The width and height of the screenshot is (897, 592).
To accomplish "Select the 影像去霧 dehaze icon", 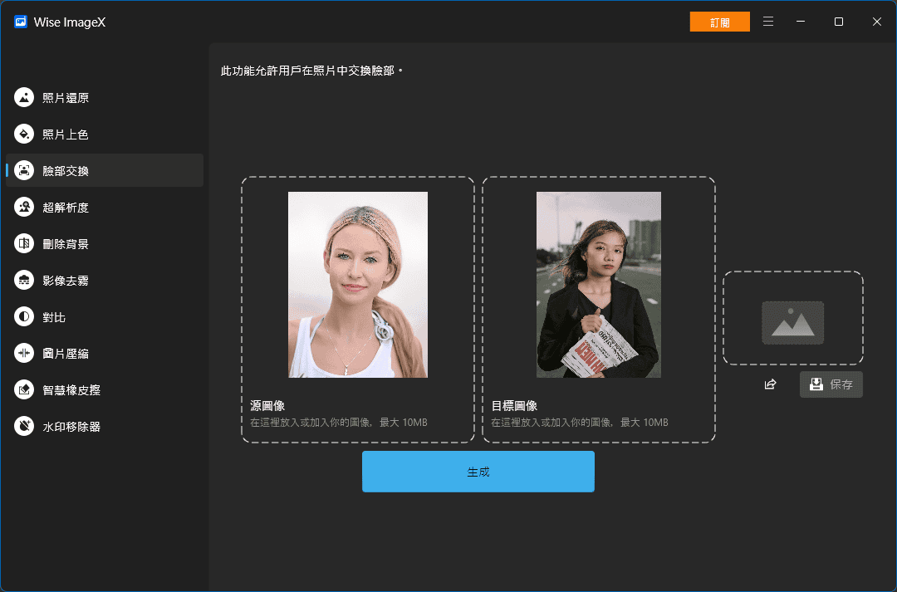I will (x=24, y=281).
